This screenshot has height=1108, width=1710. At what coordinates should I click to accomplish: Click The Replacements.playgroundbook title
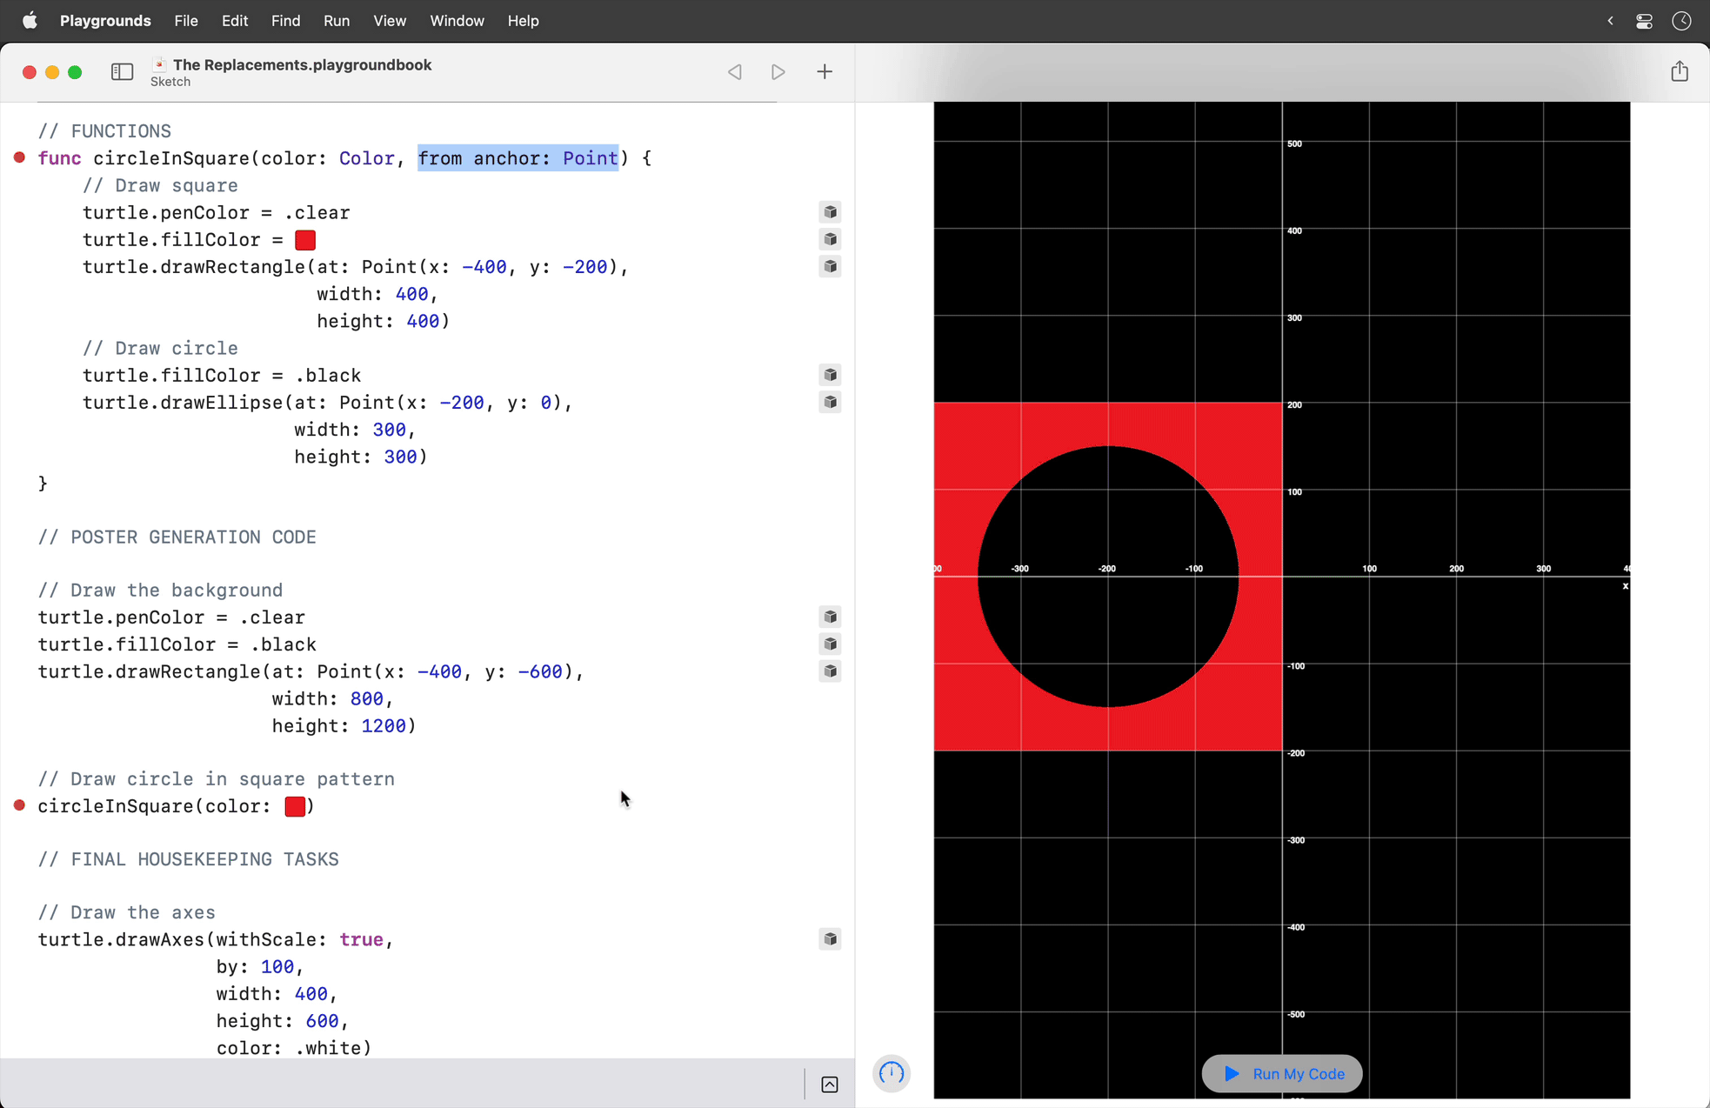pyautogui.click(x=302, y=63)
